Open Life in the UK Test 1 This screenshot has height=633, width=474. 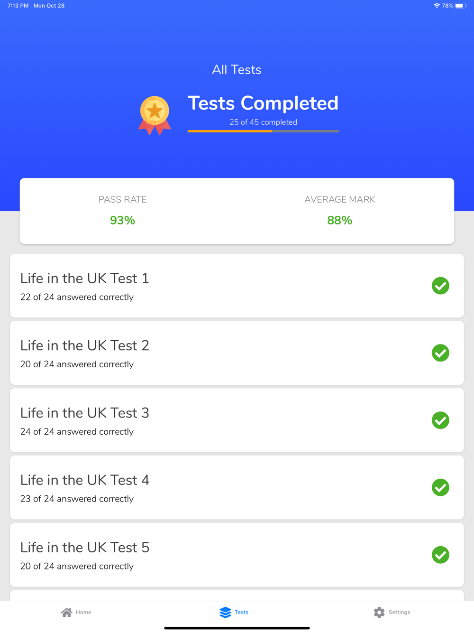coord(85,279)
